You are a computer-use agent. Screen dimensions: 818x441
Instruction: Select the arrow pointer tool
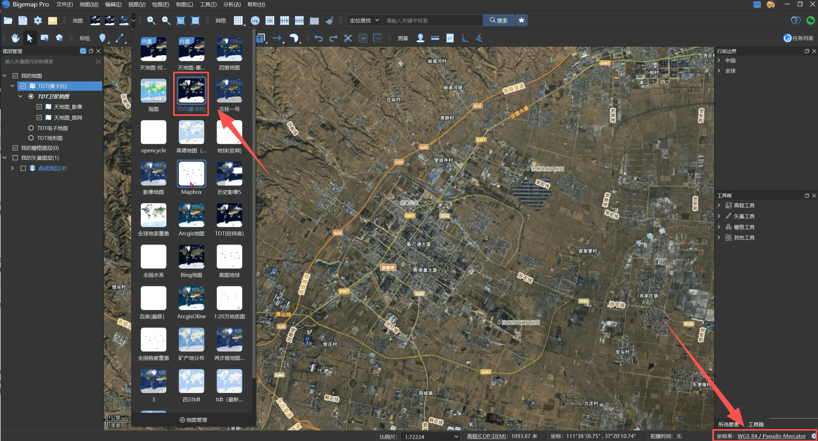(30, 38)
